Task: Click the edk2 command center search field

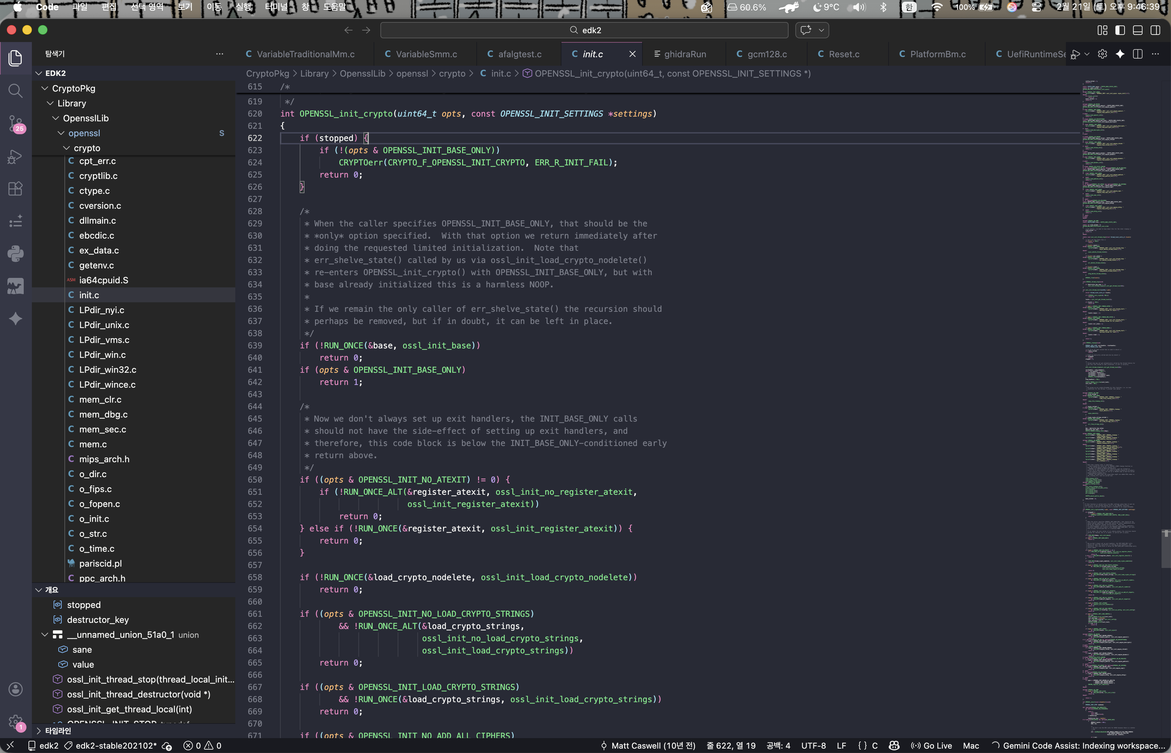Action: [584, 30]
